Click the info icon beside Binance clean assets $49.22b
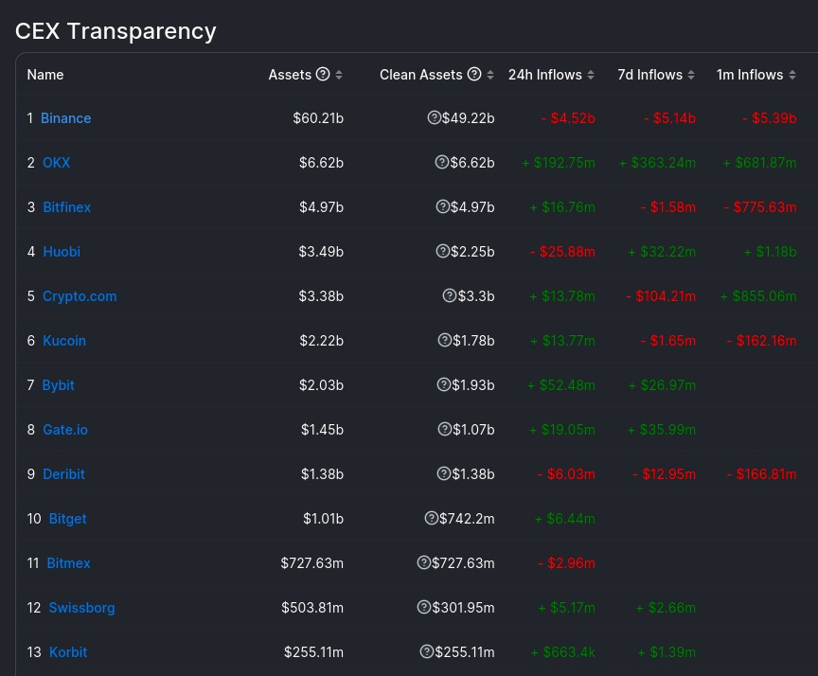The image size is (818, 676). click(434, 117)
